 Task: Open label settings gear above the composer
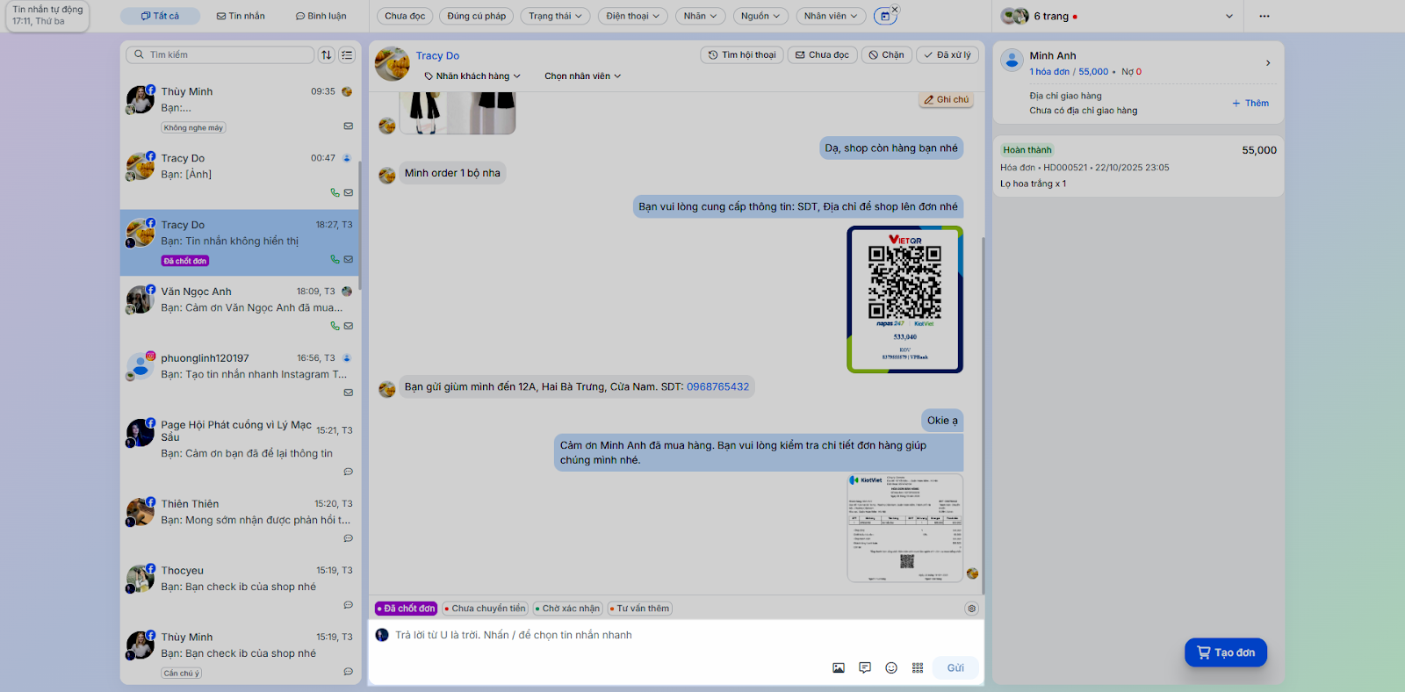coord(971,609)
